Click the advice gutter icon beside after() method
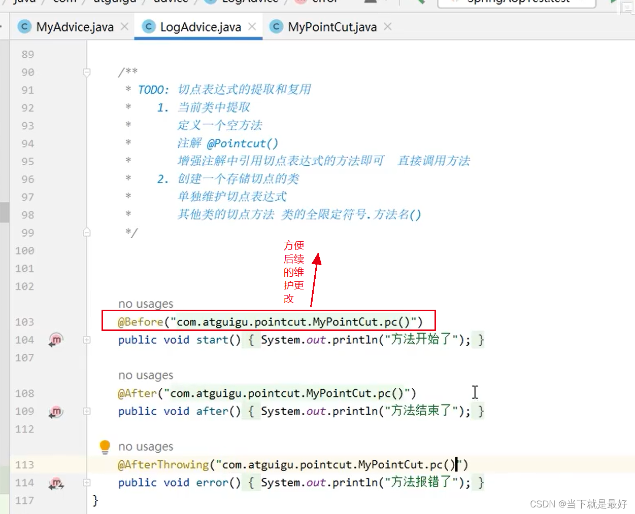Viewport: 635px width, 514px height. (x=55, y=412)
